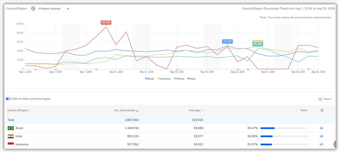Click the Country/Region column header

[18, 110]
